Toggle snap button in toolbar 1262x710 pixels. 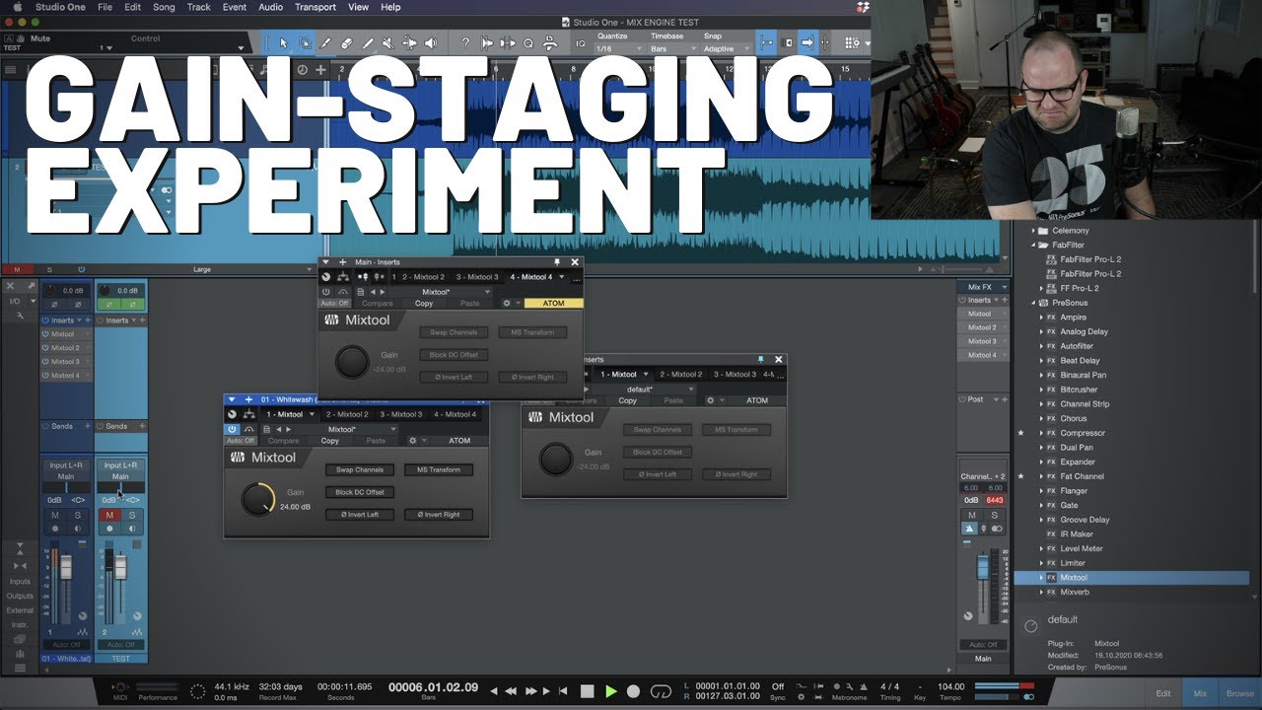(x=766, y=43)
